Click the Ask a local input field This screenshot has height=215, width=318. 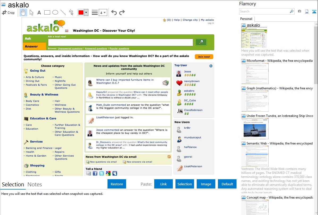(121, 42)
